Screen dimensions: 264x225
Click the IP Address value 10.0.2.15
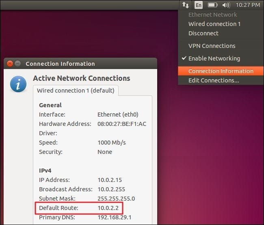[x=110, y=180]
